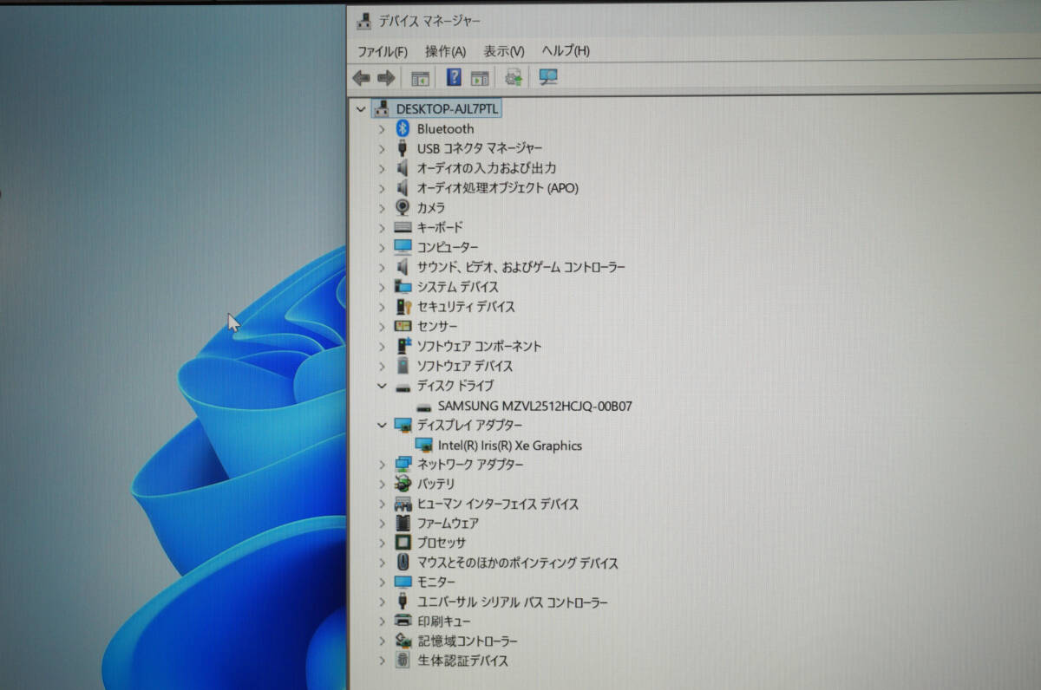Click the blue Help question-mark toolbar icon
The height and width of the screenshot is (690, 1041).
[x=453, y=77]
